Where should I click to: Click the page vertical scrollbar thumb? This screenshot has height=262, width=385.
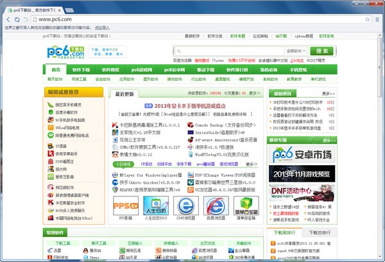pyautogui.click(x=381, y=66)
